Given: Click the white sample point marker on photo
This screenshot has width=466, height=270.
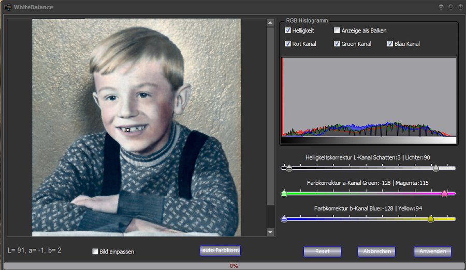Looking at the screenshot, I should [x=128, y=130].
